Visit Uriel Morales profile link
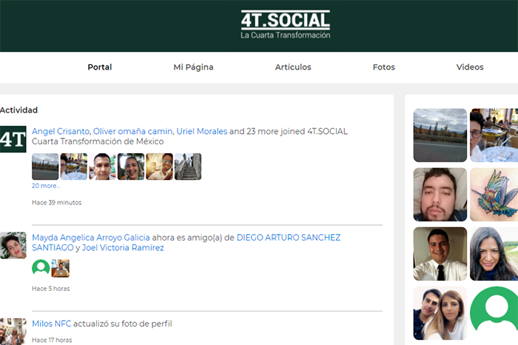Image resolution: width=518 pixels, height=345 pixels. 202,131
